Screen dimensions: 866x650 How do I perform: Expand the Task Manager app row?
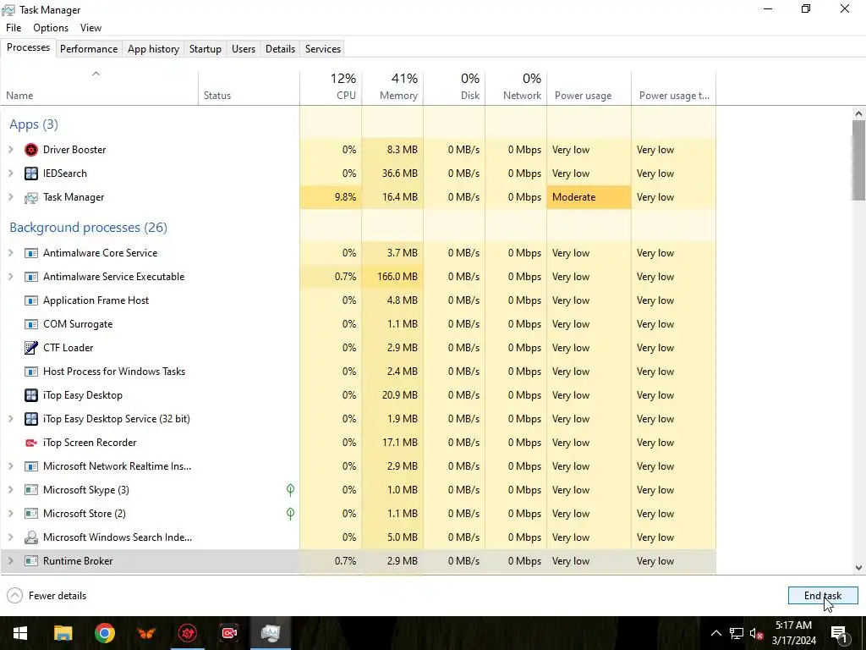coord(10,197)
